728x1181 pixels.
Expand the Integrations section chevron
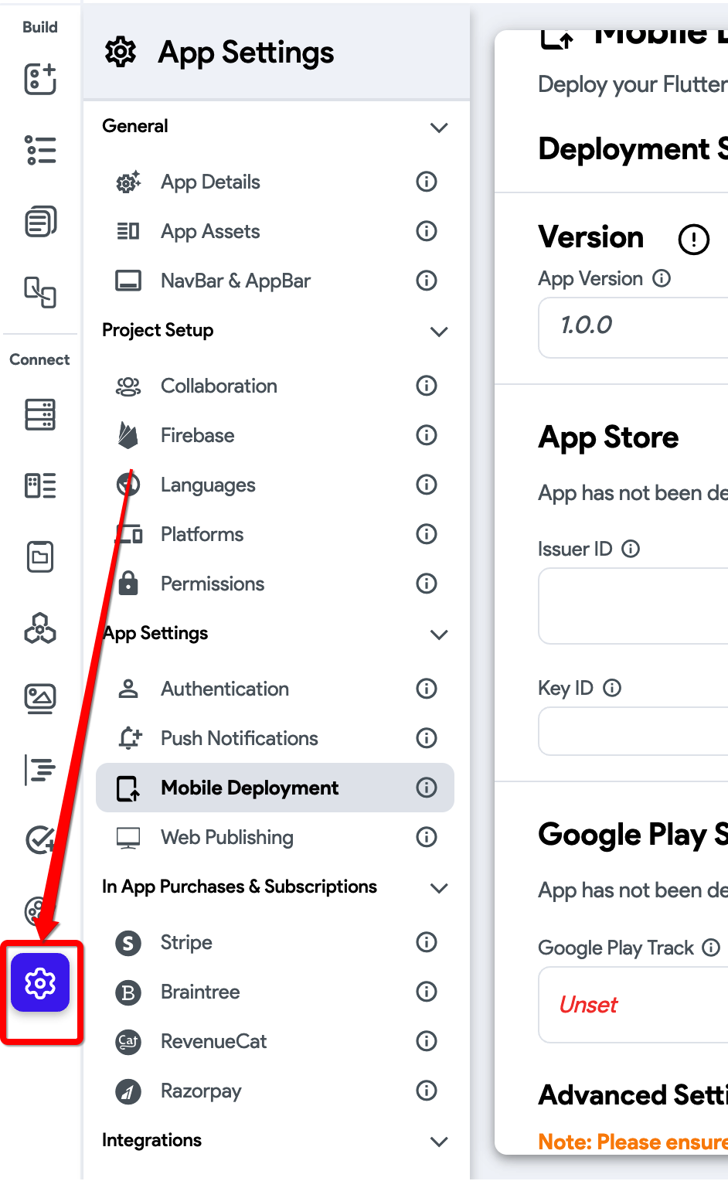(x=439, y=1142)
